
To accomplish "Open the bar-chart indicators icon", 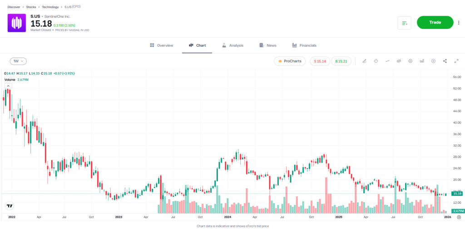I will pos(422,61).
